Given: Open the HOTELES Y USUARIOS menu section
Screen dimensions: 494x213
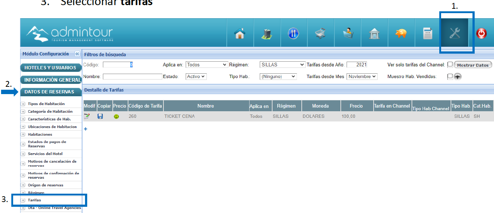Looking at the screenshot, I should click(50, 68).
